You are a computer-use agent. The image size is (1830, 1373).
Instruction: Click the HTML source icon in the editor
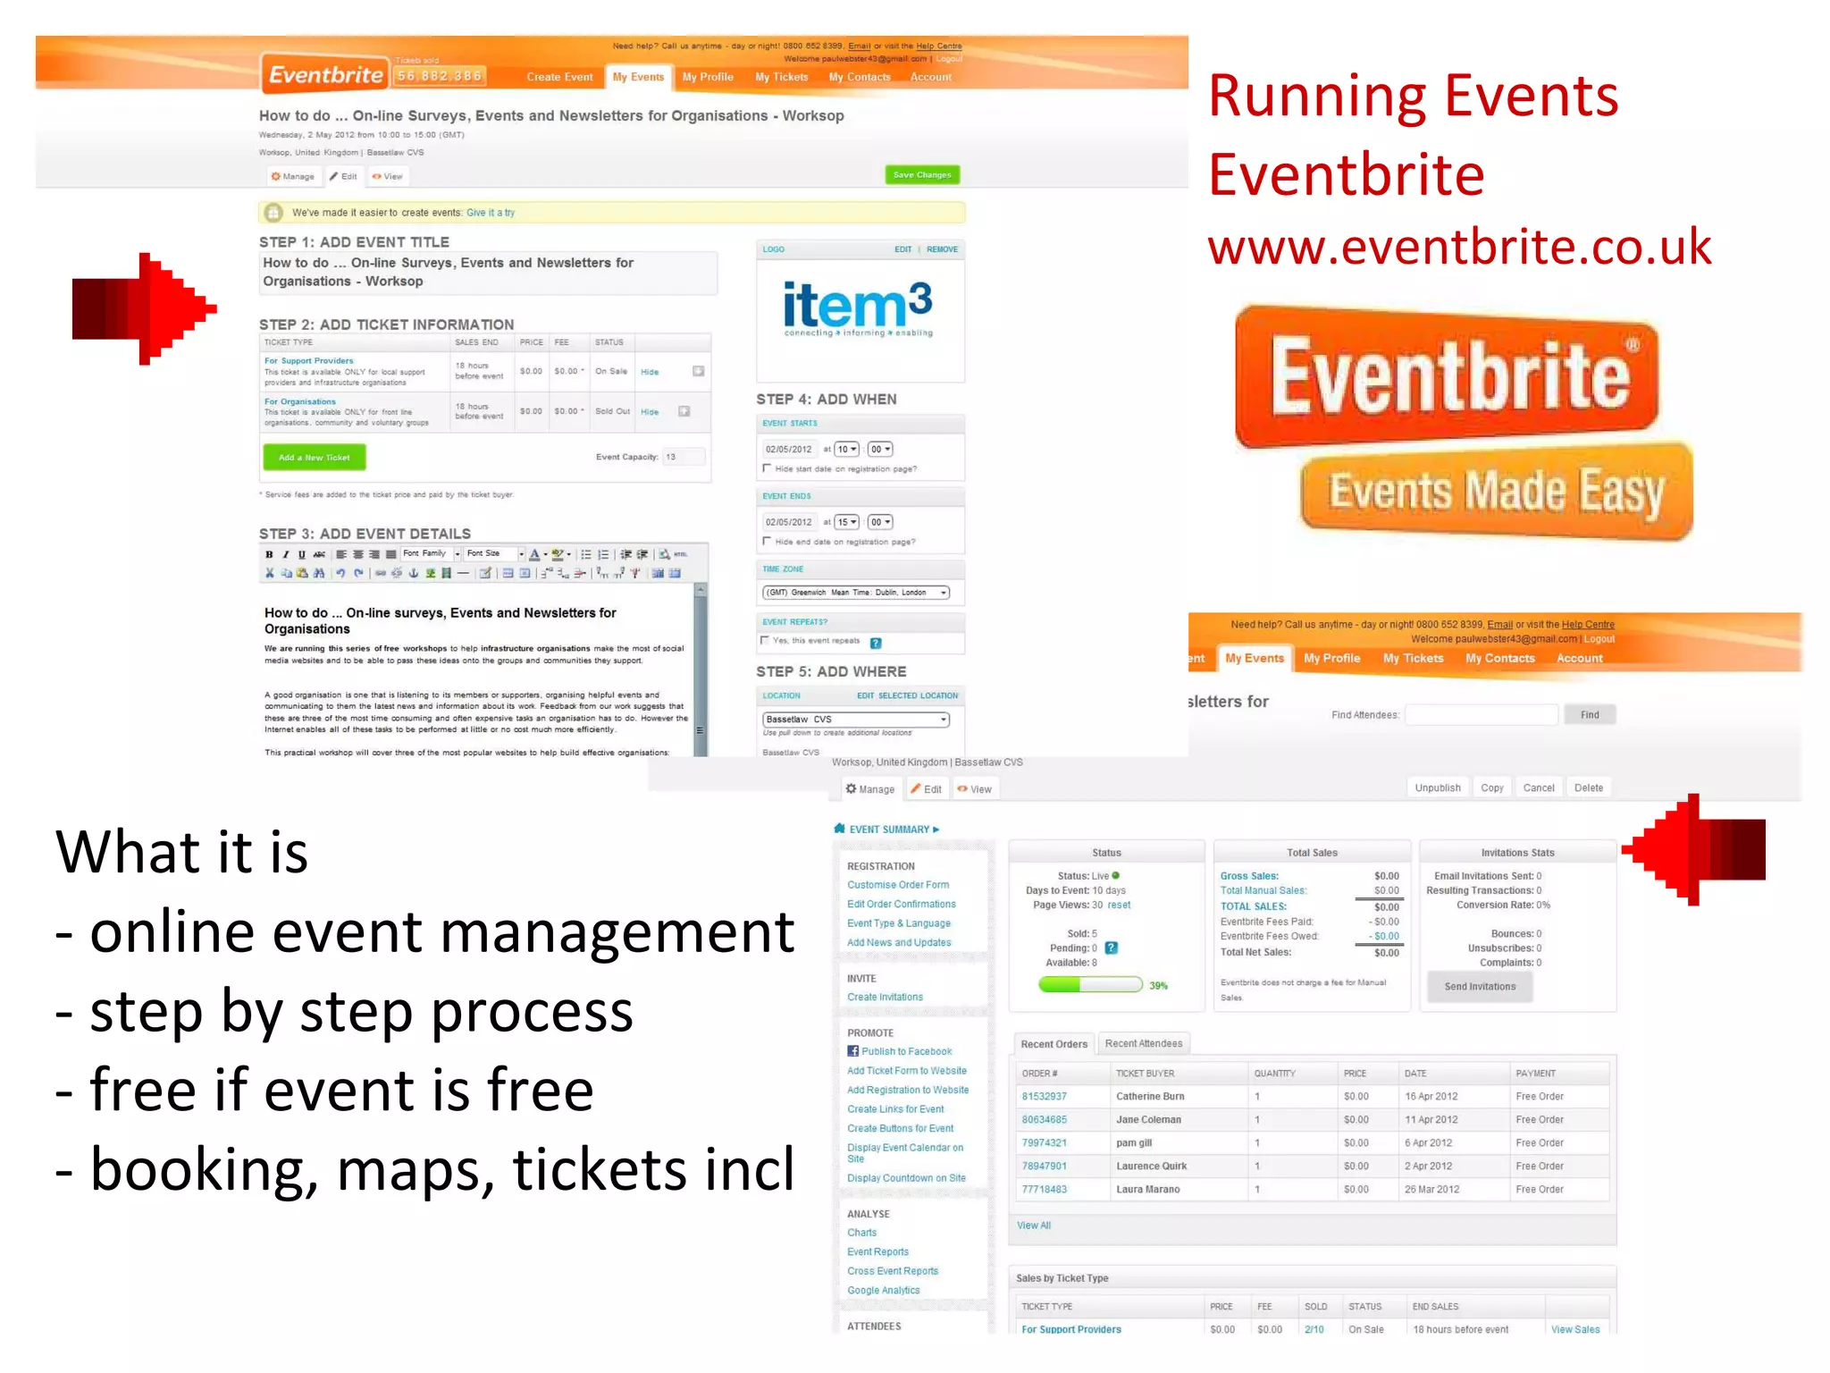(x=681, y=554)
